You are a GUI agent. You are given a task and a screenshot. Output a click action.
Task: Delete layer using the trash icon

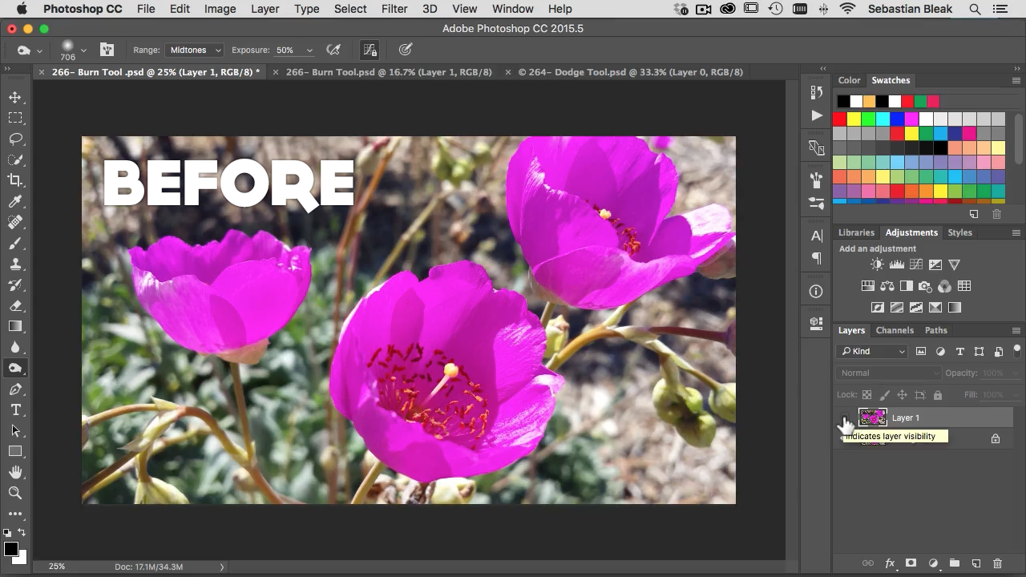(997, 563)
